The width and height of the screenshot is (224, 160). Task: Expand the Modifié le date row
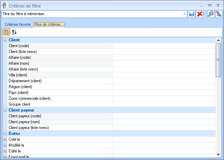coord(5,146)
